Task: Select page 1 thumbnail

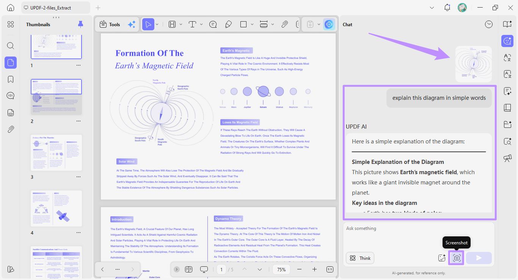Action: (56, 47)
